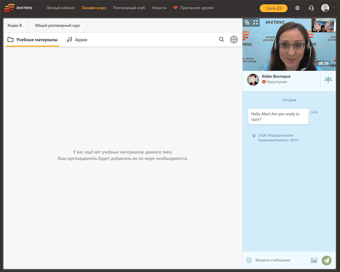The width and height of the screenshot is (340, 272).
Task: Open the profile avatar dropdown menu
Action: tap(327, 8)
